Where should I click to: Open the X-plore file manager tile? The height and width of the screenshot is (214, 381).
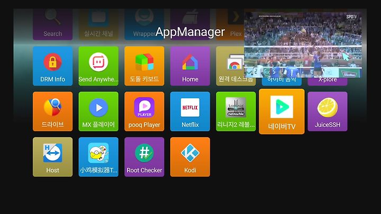(x=328, y=81)
